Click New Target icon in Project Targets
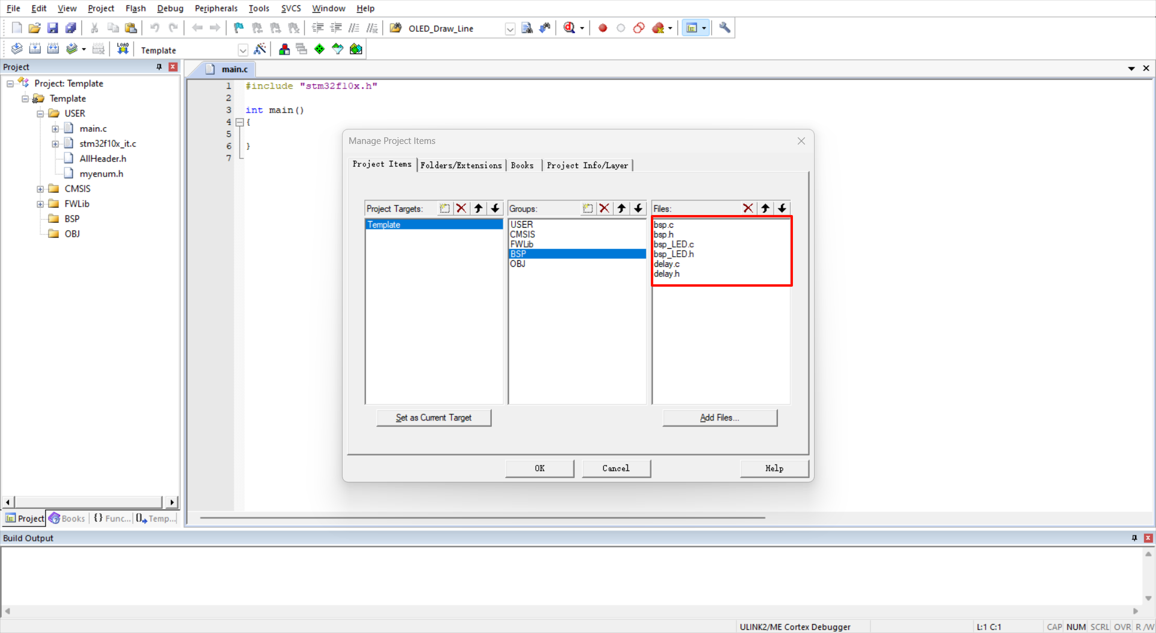Image resolution: width=1156 pixels, height=633 pixels. 444,208
